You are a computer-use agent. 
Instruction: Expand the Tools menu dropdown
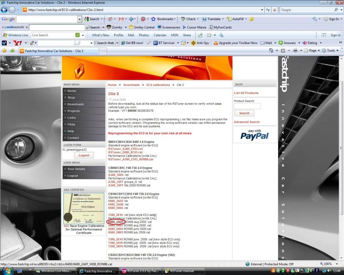(x=337, y=51)
